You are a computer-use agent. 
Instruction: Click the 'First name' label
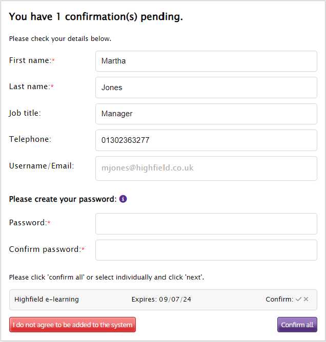(x=30, y=60)
